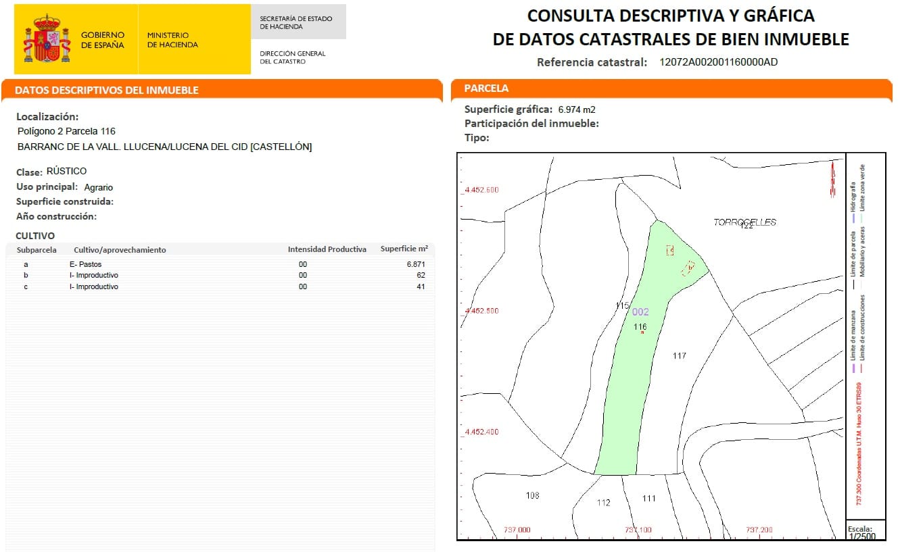Click the Cultivo/aprovechamiento column header
900x552 pixels.
click(x=120, y=250)
